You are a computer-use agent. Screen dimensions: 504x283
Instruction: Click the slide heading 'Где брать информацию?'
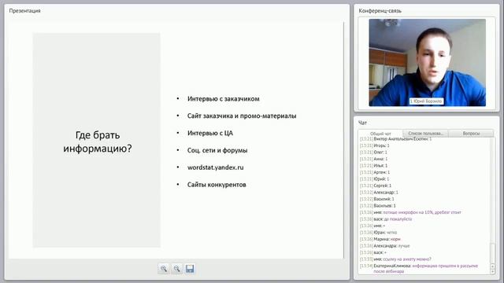[x=98, y=141]
